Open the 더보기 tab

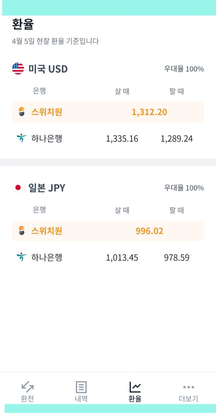pos(188,392)
